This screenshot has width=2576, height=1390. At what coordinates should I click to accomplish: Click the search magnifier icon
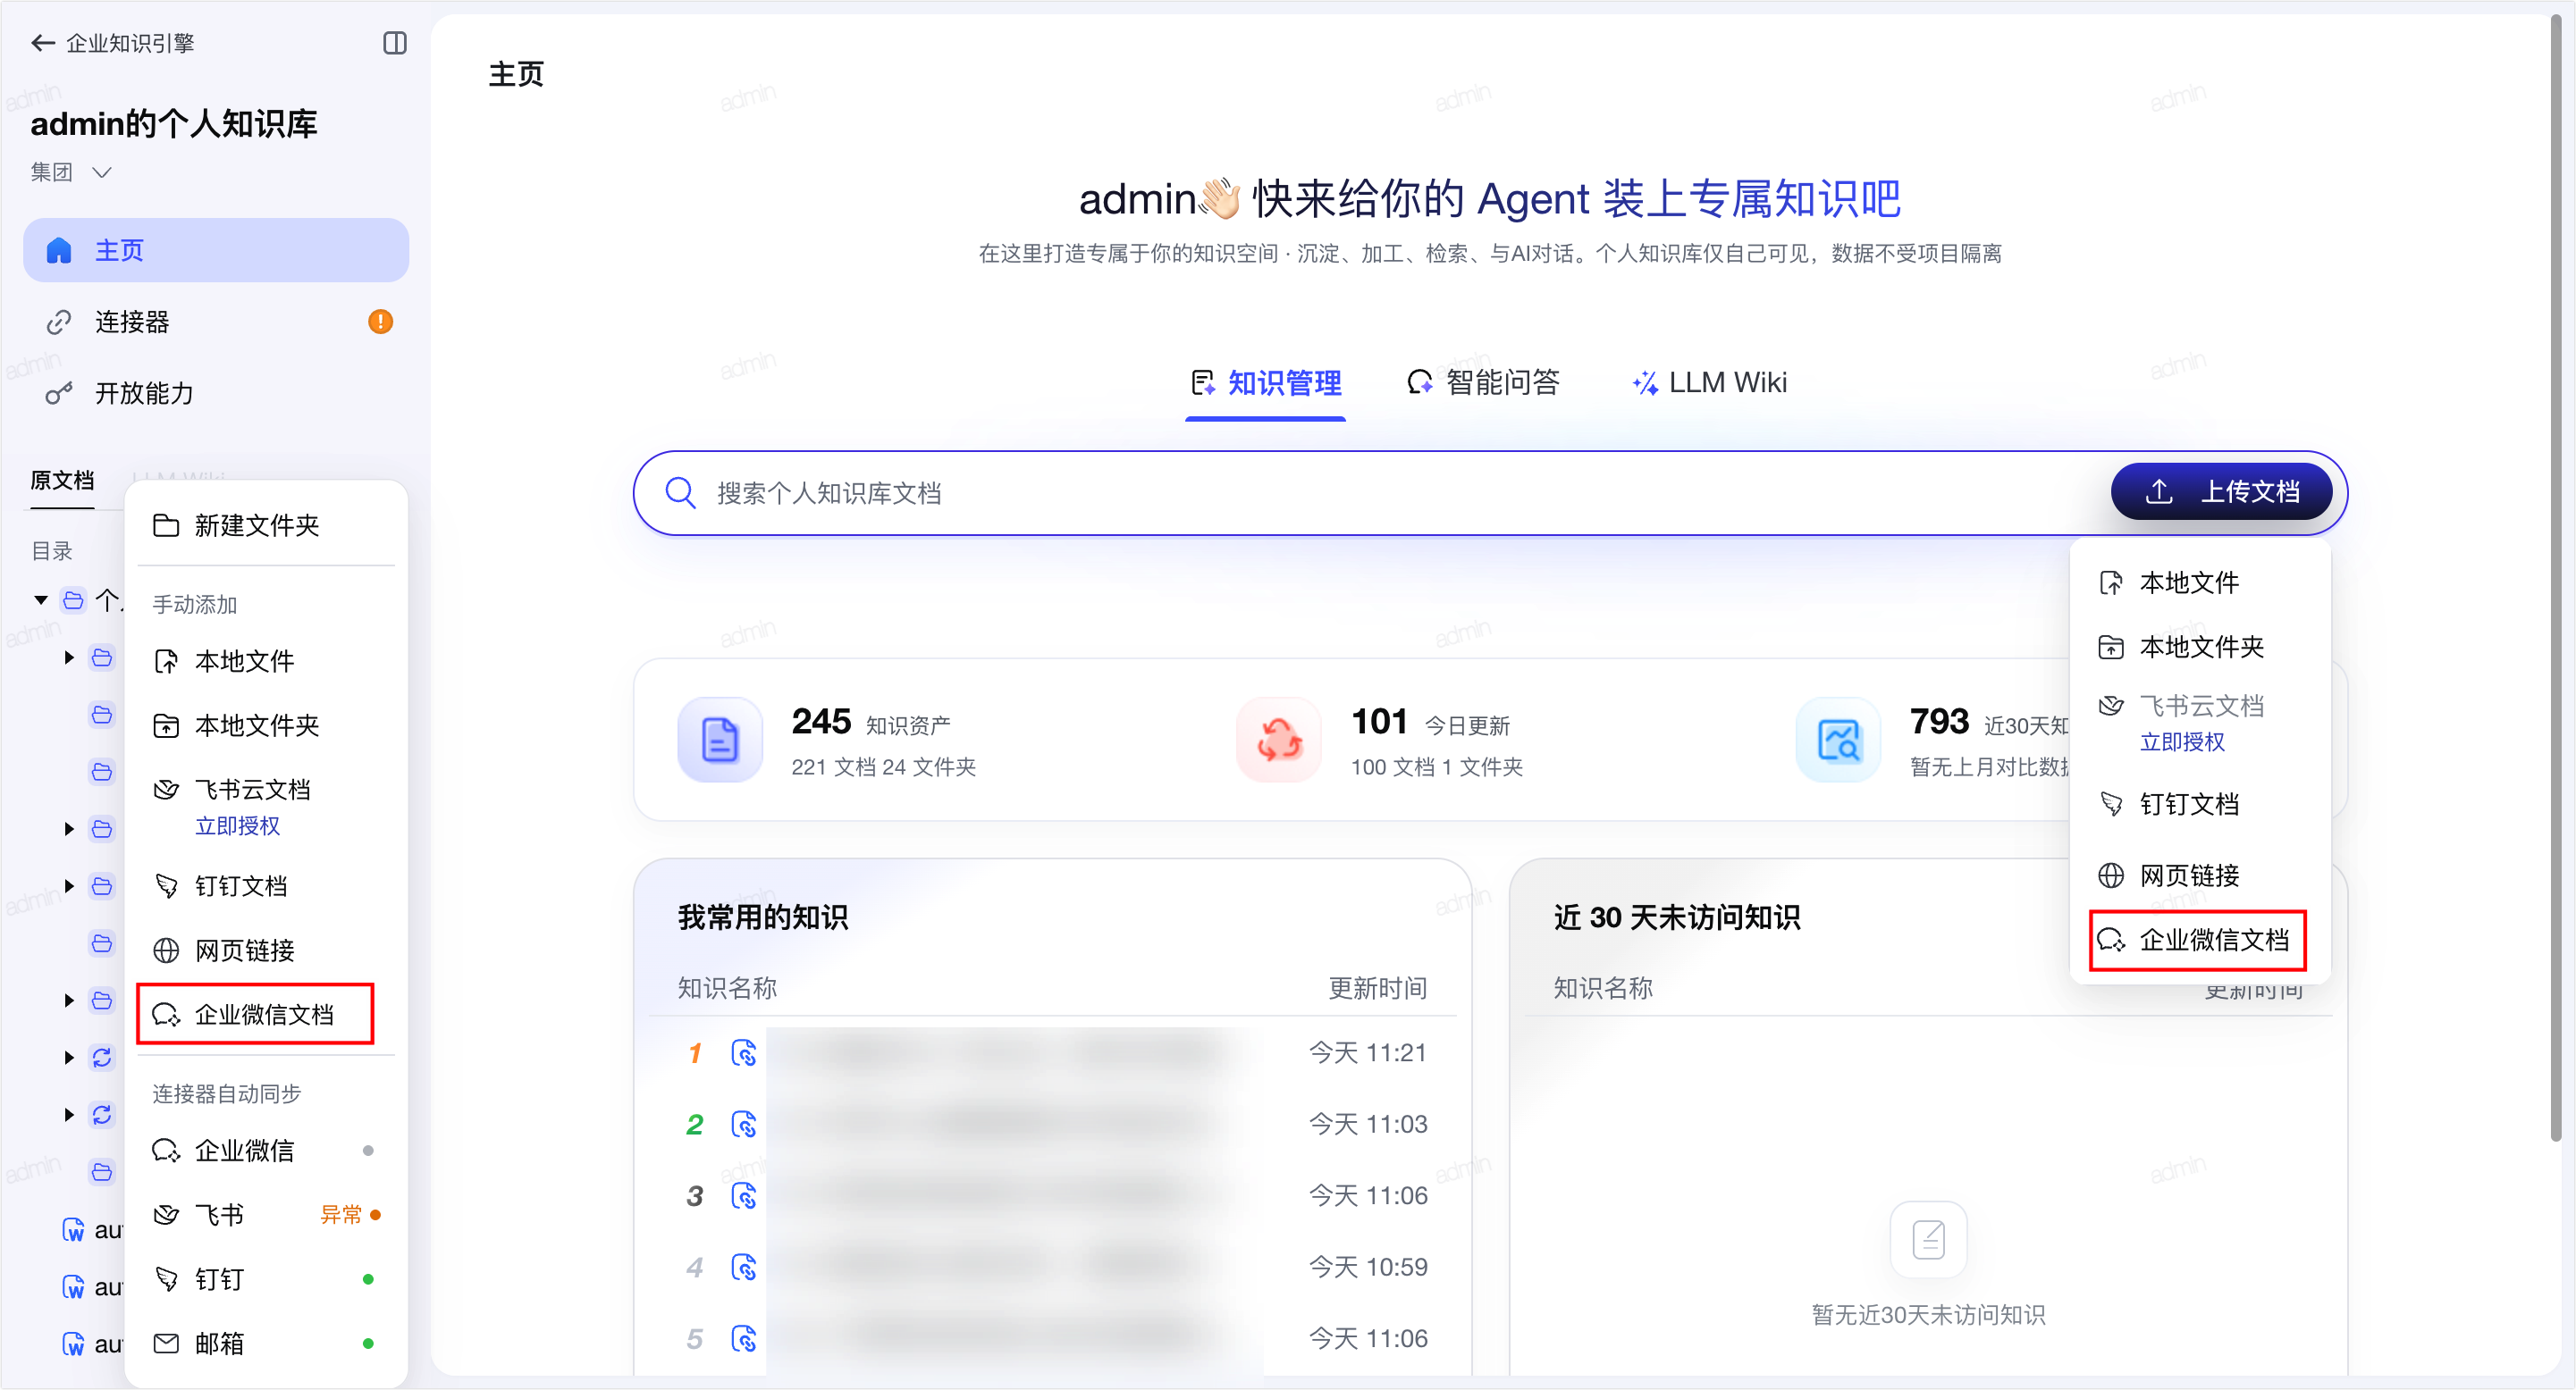[x=681, y=492]
